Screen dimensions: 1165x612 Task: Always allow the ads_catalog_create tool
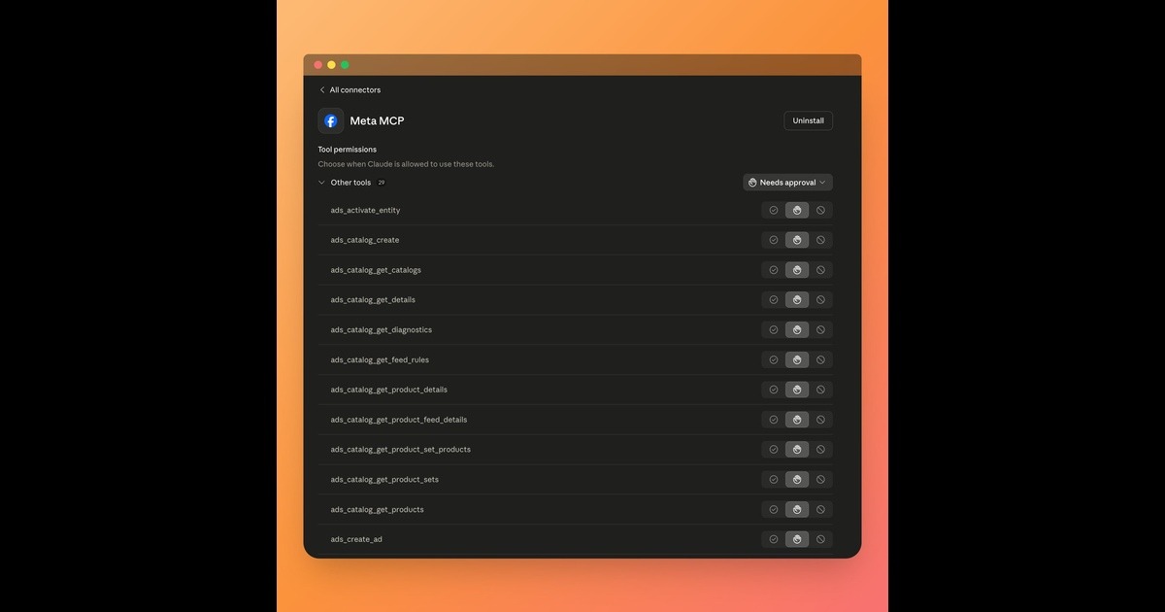pos(774,240)
